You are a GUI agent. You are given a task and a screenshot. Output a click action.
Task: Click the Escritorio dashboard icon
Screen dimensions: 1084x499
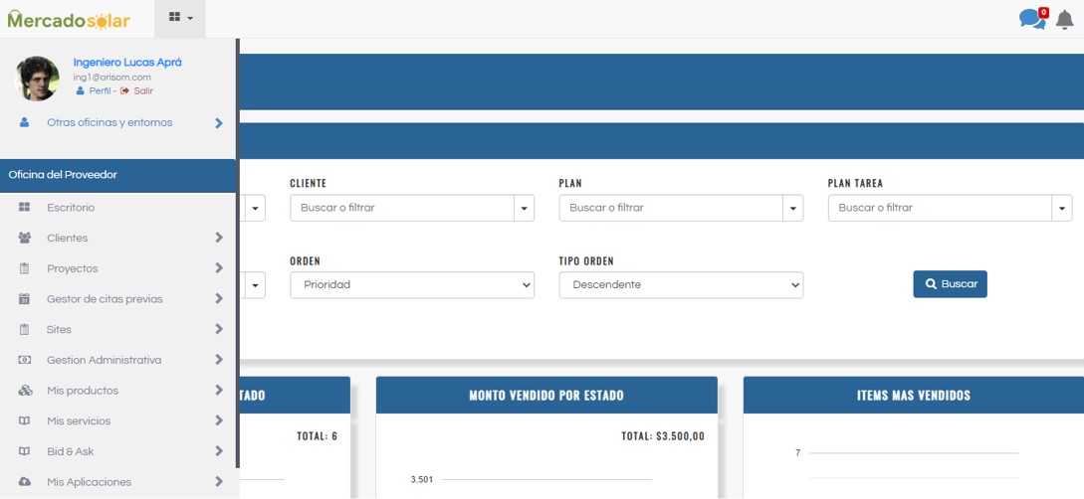pyautogui.click(x=25, y=208)
